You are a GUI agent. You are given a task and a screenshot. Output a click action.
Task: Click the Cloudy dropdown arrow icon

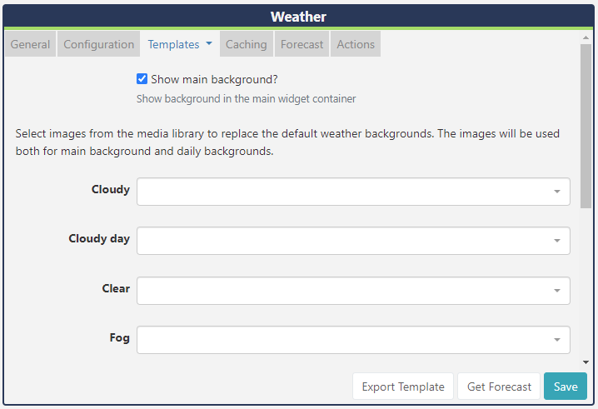(x=556, y=192)
